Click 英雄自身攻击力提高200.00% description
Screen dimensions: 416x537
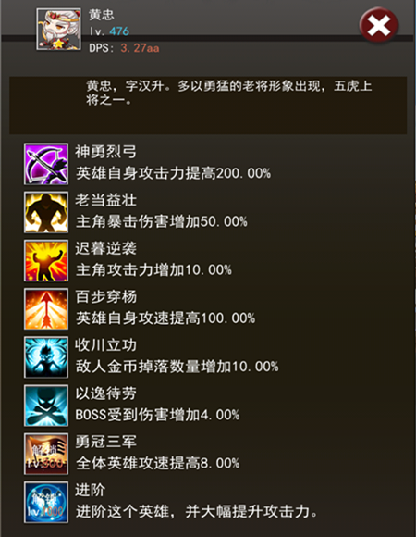(x=173, y=173)
